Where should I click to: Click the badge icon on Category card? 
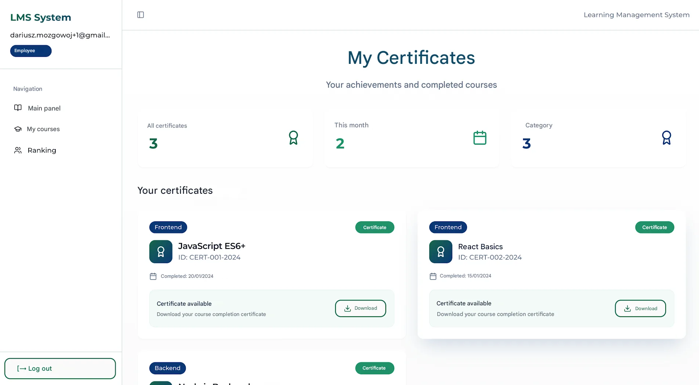[x=666, y=138]
